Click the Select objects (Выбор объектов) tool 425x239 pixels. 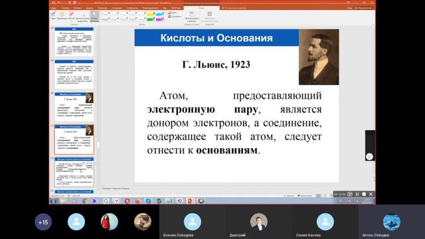point(94,16)
